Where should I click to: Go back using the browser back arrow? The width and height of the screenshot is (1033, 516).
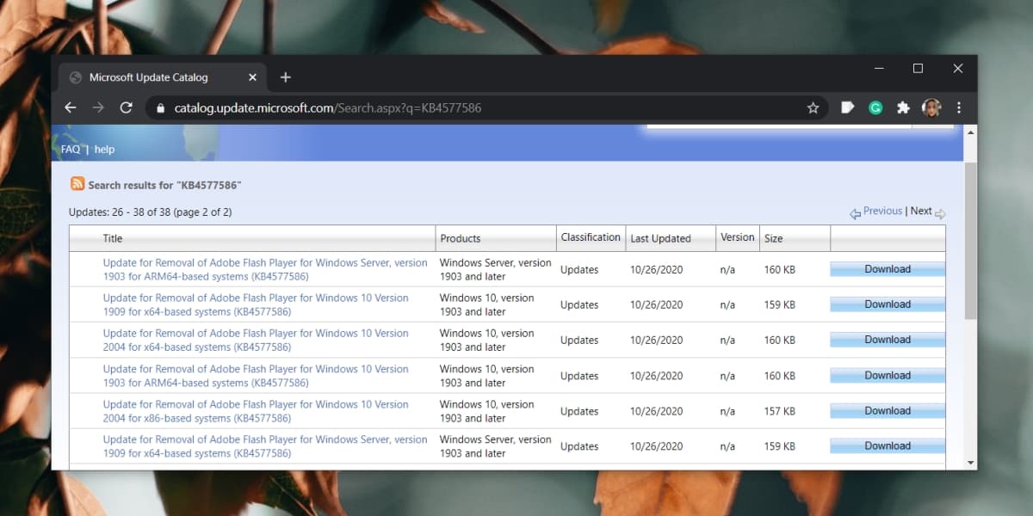click(x=71, y=107)
